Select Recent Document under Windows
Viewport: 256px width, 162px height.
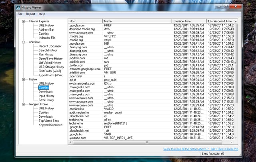[x=50, y=46]
